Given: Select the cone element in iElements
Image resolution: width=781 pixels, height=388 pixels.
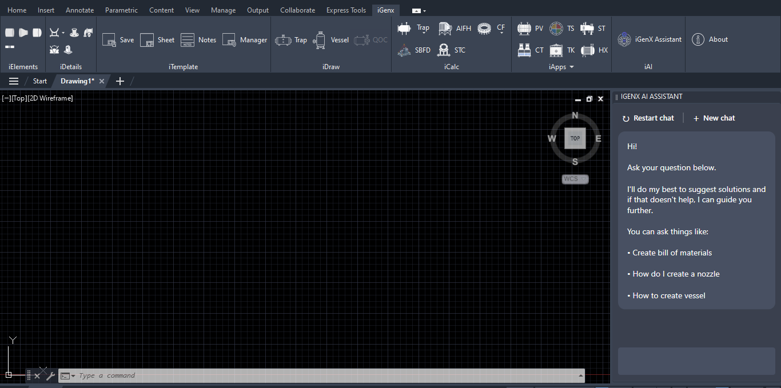Looking at the screenshot, I should pyautogui.click(x=23, y=33).
